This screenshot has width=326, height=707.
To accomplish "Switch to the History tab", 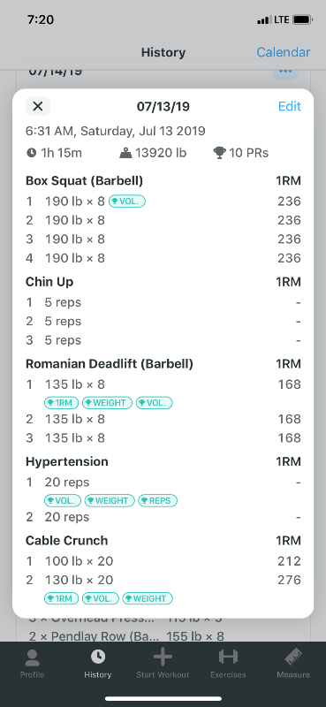I will tap(97, 664).
